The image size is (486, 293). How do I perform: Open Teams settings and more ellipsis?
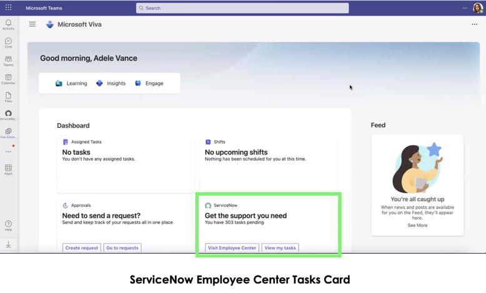[x=465, y=8]
